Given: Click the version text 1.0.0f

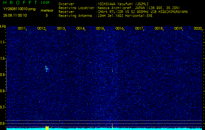Looking at the screenshot, I should click(45, 3).
